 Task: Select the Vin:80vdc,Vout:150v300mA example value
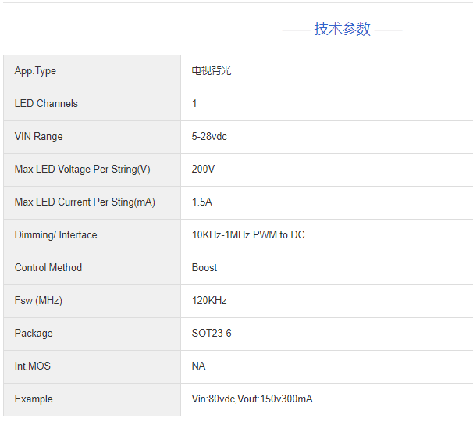252,399
